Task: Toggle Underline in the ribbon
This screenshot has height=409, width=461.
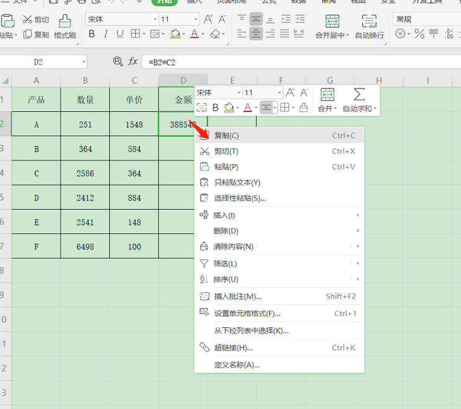Action: coord(120,34)
